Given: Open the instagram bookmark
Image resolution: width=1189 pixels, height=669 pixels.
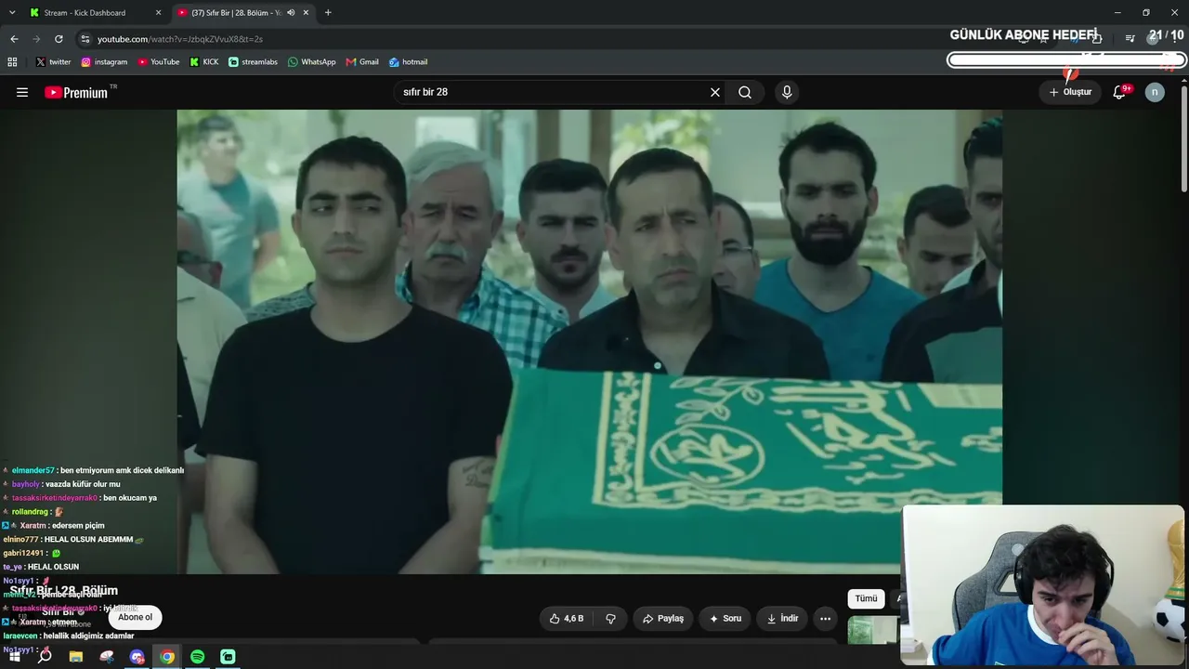Looking at the screenshot, I should (104, 62).
